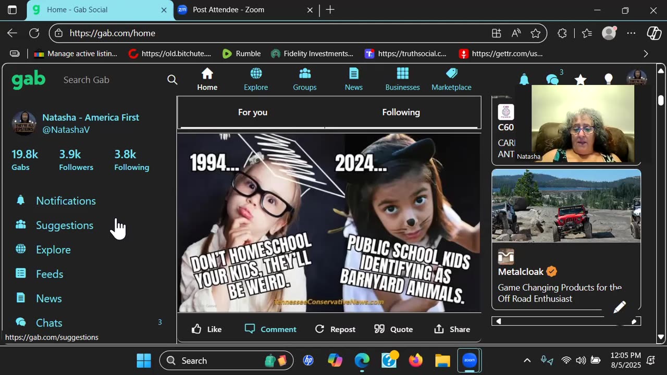Screen dimensions: 667x375
Task: Refresh the Gab page
Action: click(34, 33)
